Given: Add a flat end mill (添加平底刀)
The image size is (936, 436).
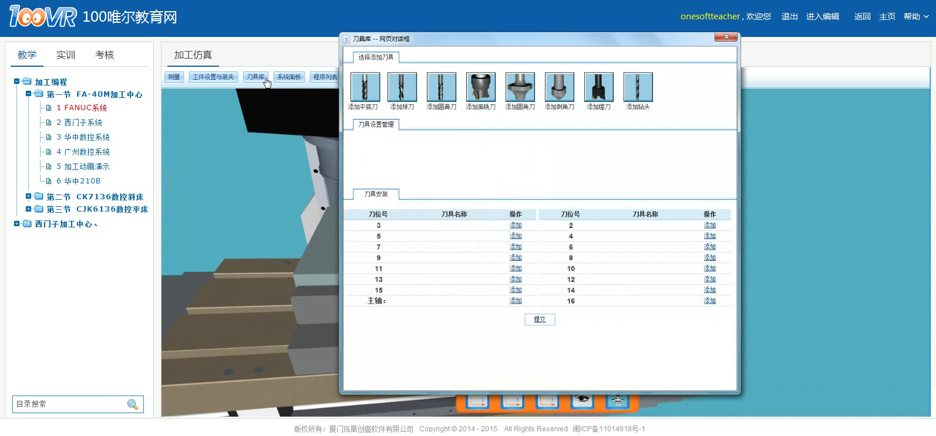Looking at the screenshot, I should [x=365, y=87].
